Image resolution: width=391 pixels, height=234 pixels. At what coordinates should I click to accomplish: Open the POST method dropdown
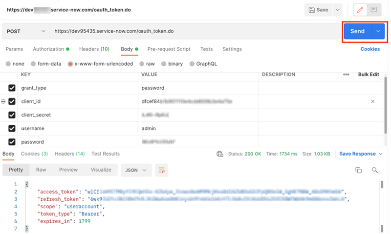click(x=25, y=31)
